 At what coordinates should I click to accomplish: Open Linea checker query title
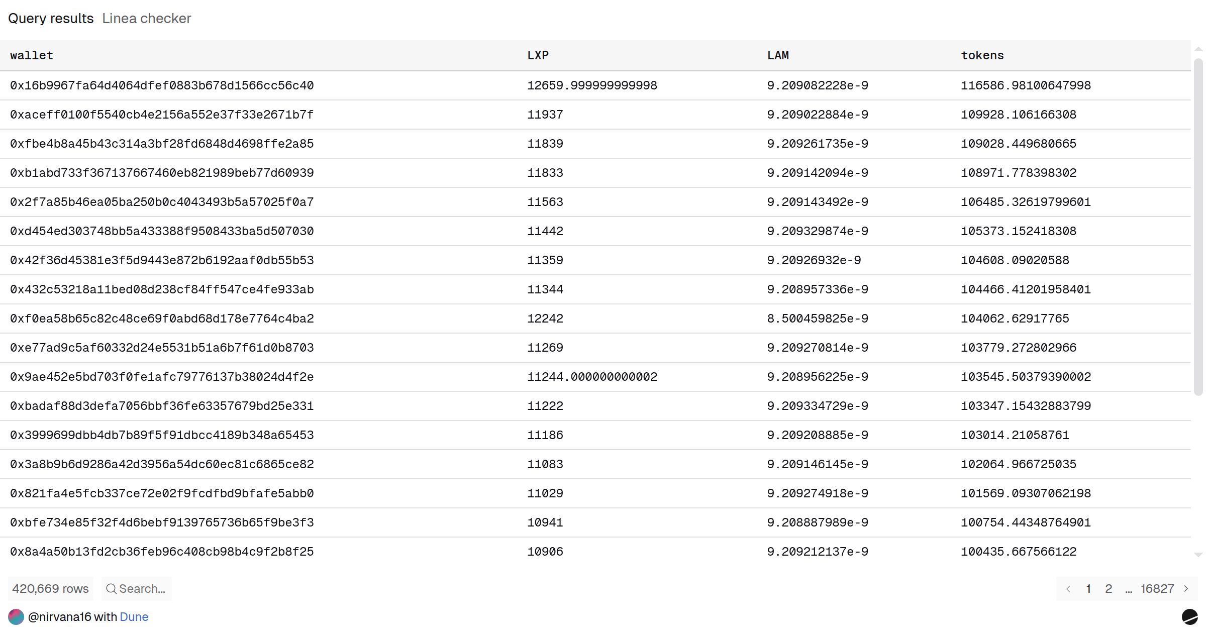coord(146,19)
